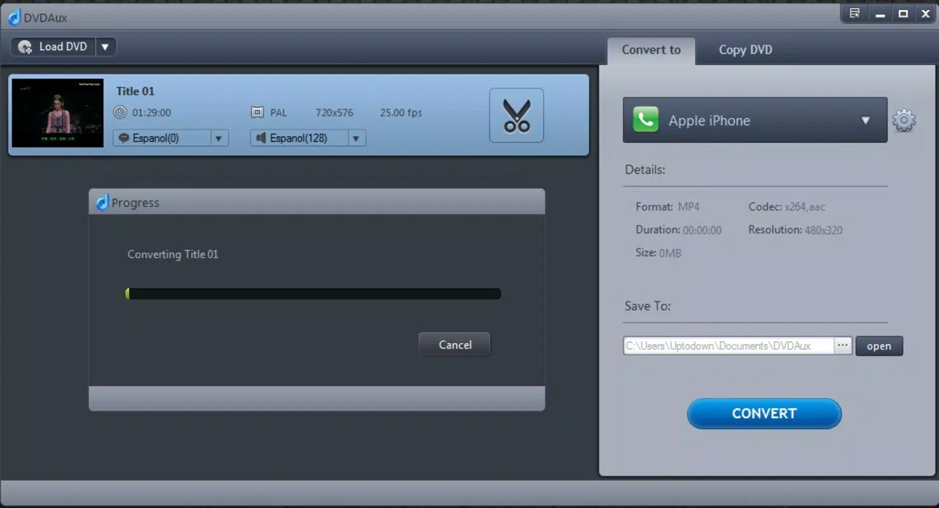The height and width of the screenshot is (508, 939).
Task: Select the Title 01 video thumbnail
Action: (58, 113)
